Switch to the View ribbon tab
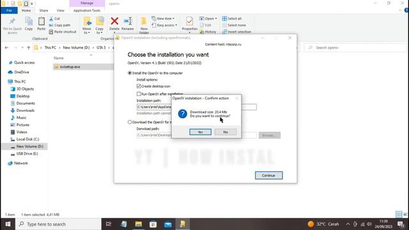409x230 pixels. click(61, 10)
